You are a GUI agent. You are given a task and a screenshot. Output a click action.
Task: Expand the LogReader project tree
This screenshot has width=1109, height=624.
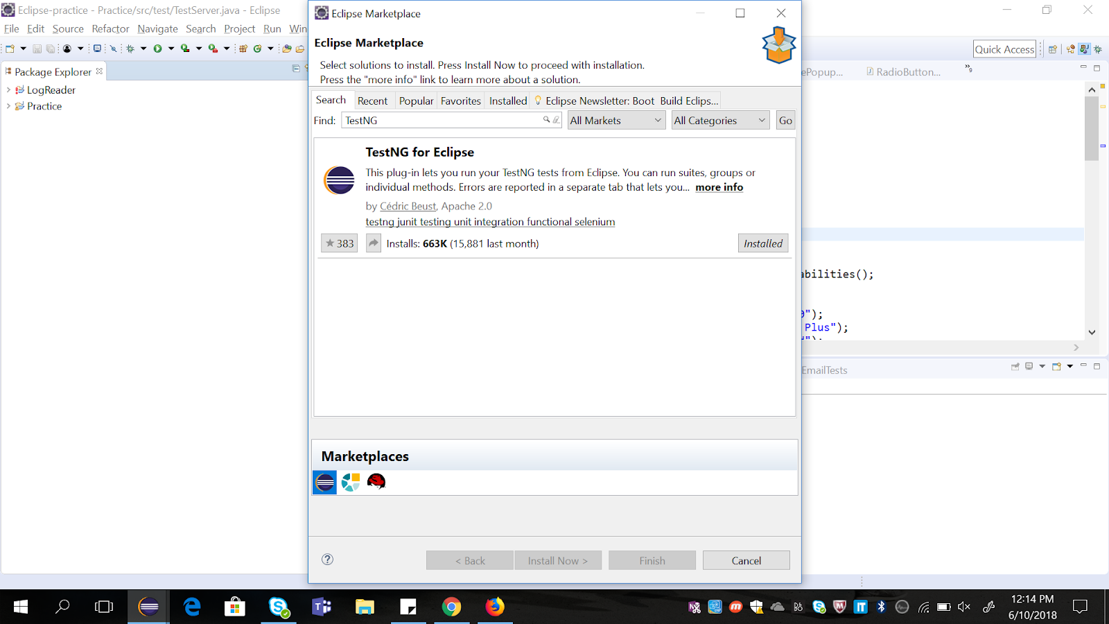point(8,89)
